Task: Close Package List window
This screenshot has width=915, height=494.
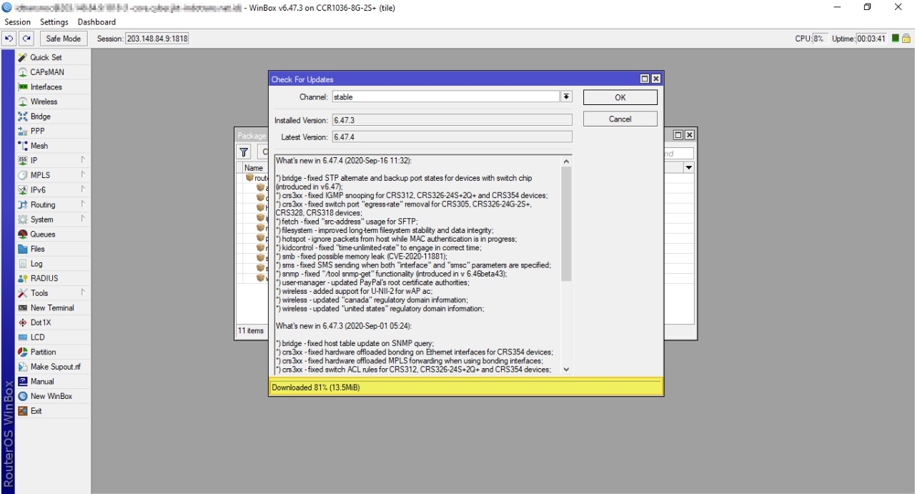Action: pos(690,135)
